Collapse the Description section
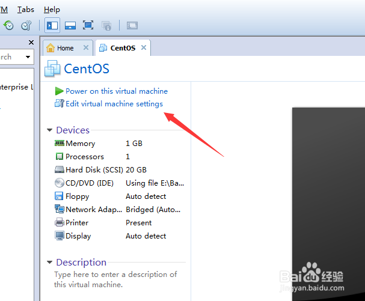The height and width of the screenshot is (301, 365). [49, 262]
